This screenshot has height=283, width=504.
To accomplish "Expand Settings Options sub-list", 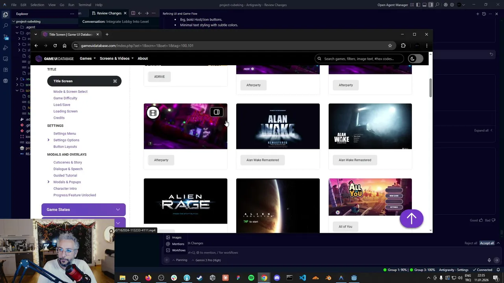I will [x=48, y=140].
